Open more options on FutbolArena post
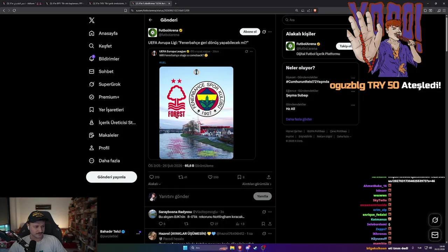 pos(270,32)
